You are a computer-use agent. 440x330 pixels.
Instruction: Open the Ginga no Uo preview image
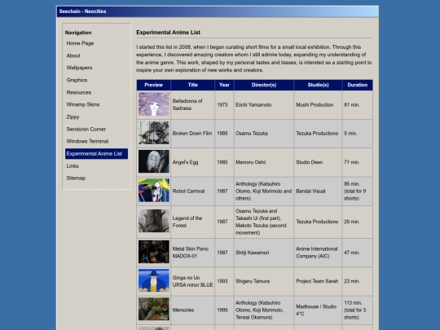154,280
